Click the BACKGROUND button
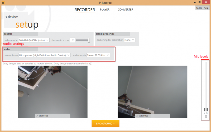The height and width of the screenshot is (132, 211). (x=105, y=124)
